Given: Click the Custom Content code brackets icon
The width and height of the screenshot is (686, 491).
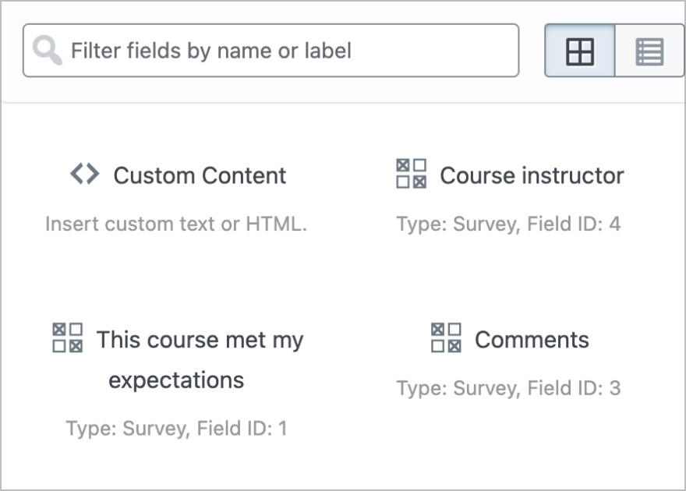Looking at the screenshot, I should (x=84, y=174).
